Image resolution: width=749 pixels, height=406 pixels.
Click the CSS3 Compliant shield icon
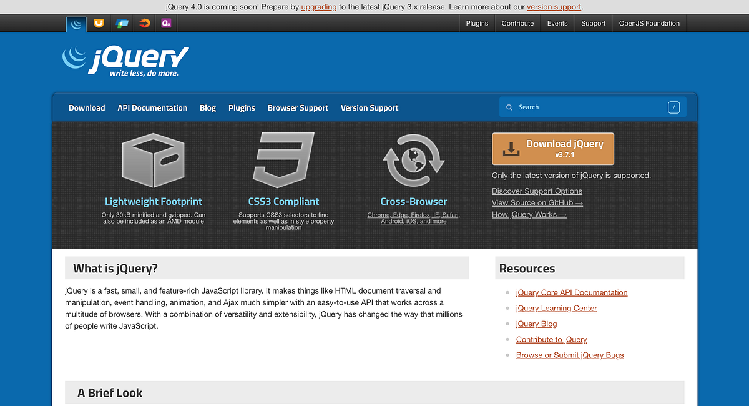click(x=282, y=159)
